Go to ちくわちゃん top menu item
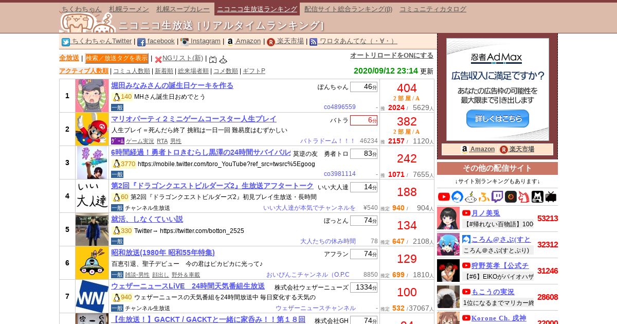This screenshot has width=617, height=324. click(x=82, y=9)
